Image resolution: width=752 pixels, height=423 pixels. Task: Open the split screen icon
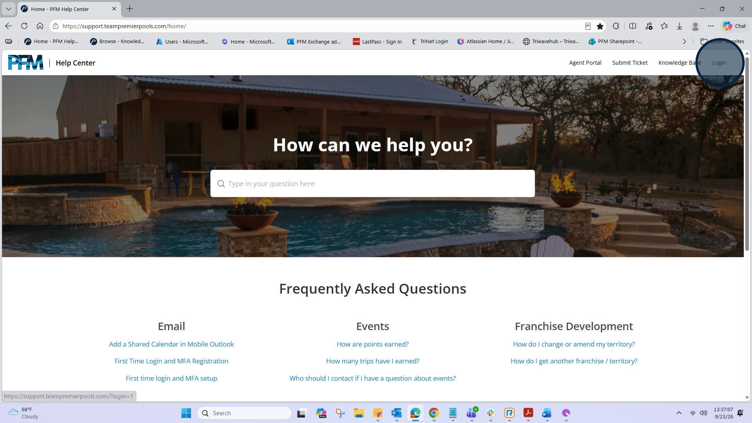coord(633,26)
